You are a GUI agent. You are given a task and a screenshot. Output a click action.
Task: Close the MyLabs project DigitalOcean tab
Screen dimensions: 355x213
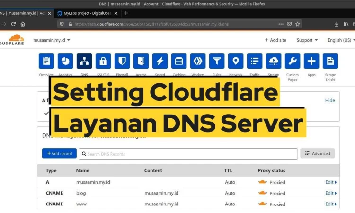(116, 13)
